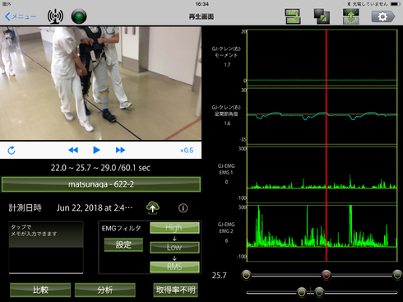Show info with circled i icon
403x302 pixels.
[183, 208]
